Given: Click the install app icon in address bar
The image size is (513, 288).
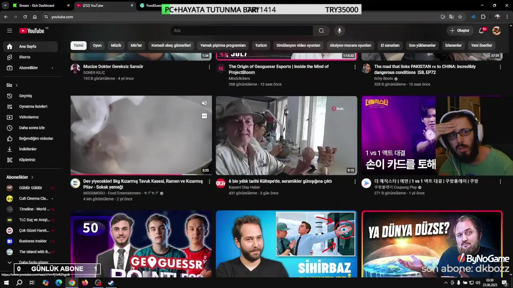Looking at the screenshot, I should pyautogui.click(x=443, y=17).
